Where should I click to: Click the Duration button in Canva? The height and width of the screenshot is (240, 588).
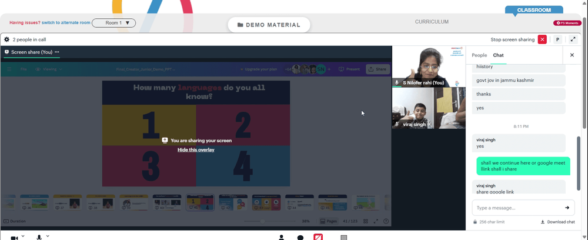(x=15, y=221)
